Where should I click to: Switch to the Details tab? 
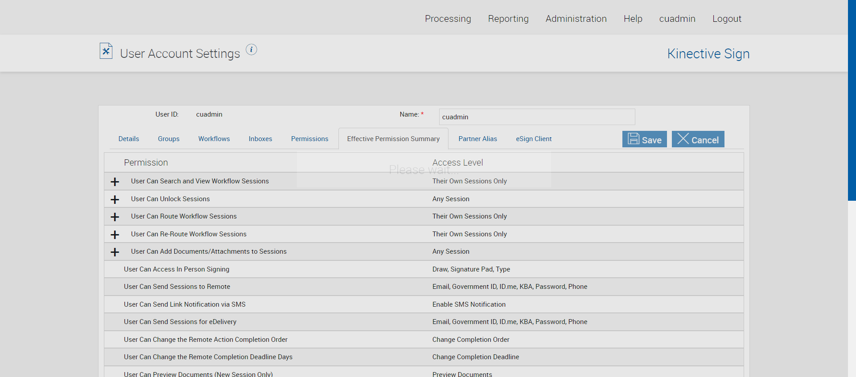129,139
